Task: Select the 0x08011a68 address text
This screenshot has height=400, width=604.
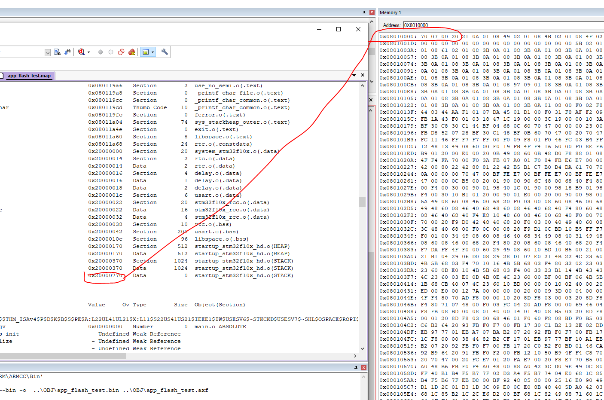Action: (x=105, y=144)
